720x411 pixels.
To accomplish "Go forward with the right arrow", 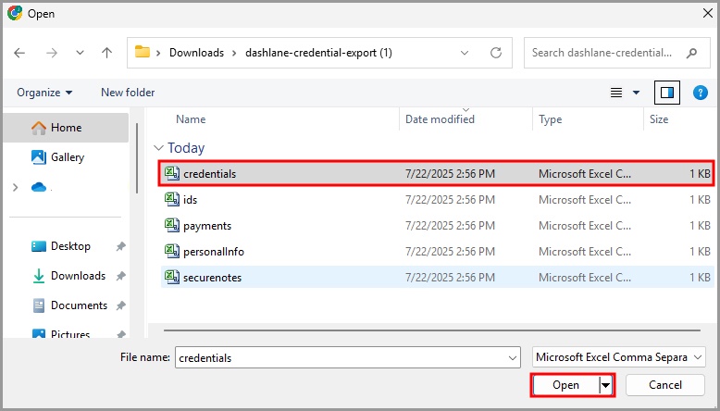I will pyautogui.click(x=52, y=53).
